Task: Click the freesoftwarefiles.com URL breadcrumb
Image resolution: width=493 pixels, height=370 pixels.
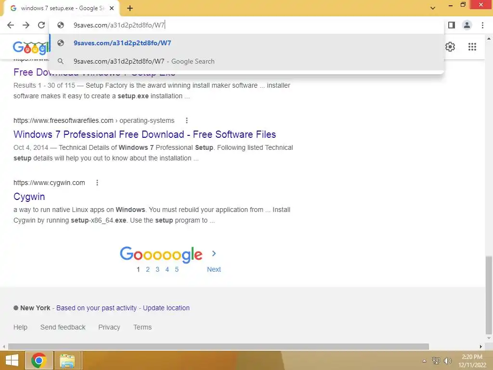Action: pos(94,120)
